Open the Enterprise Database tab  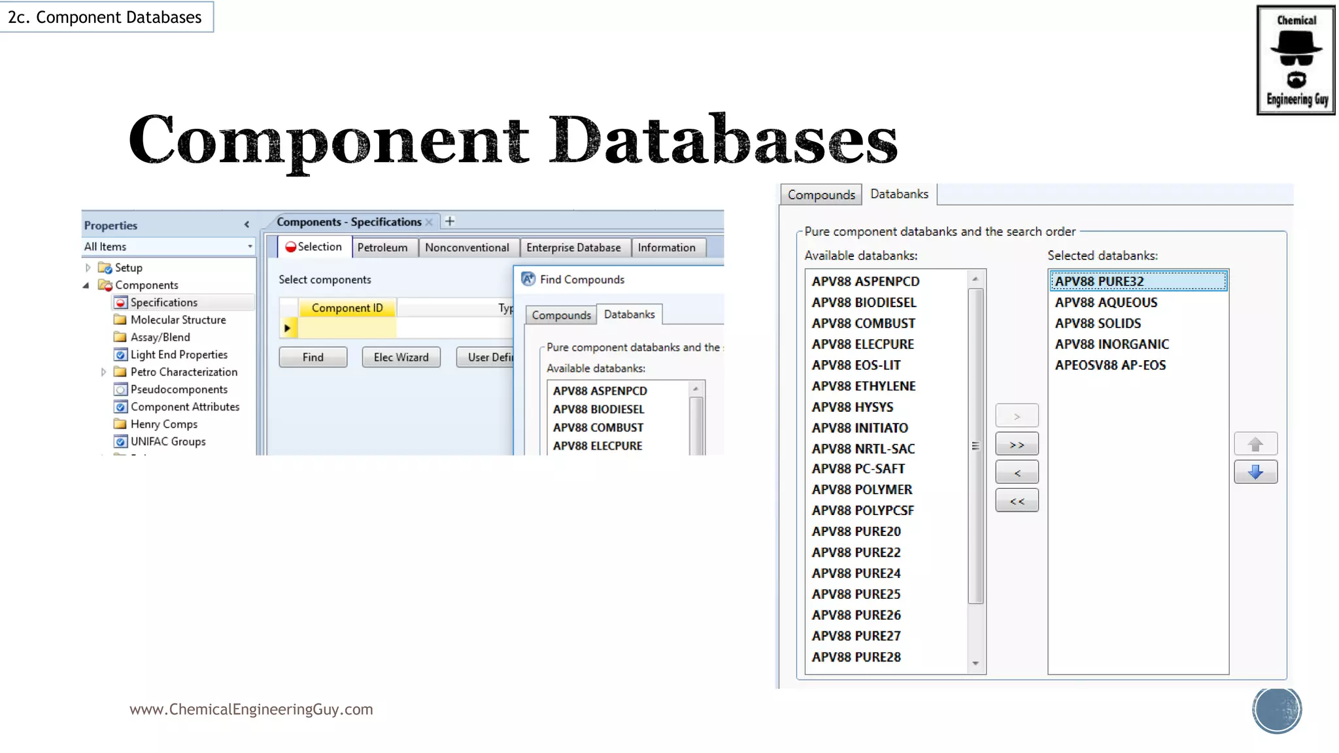(x=573, y=248)
